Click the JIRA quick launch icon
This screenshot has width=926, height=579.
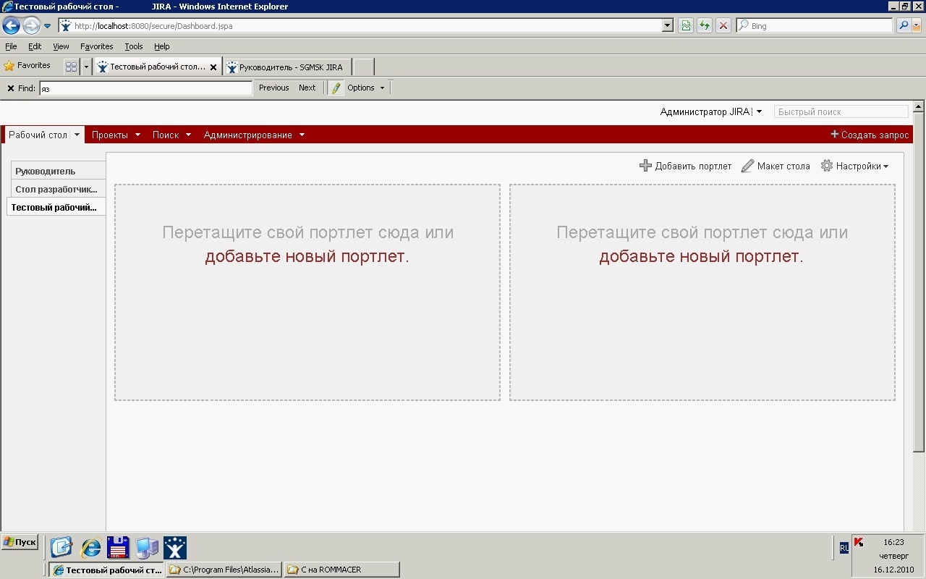(175, 547)
